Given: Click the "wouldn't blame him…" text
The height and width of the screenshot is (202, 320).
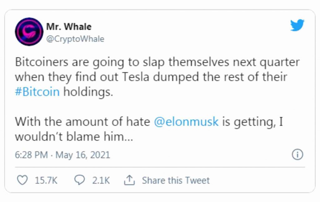Looking at the screenshot, I should pyautogui.click(x=74, y=137).
